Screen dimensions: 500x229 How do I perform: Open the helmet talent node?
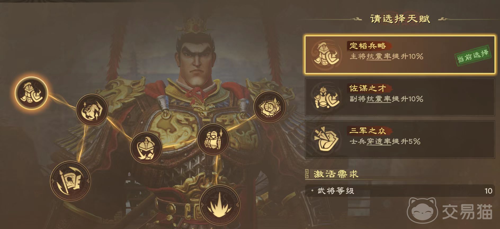(146, 148)
